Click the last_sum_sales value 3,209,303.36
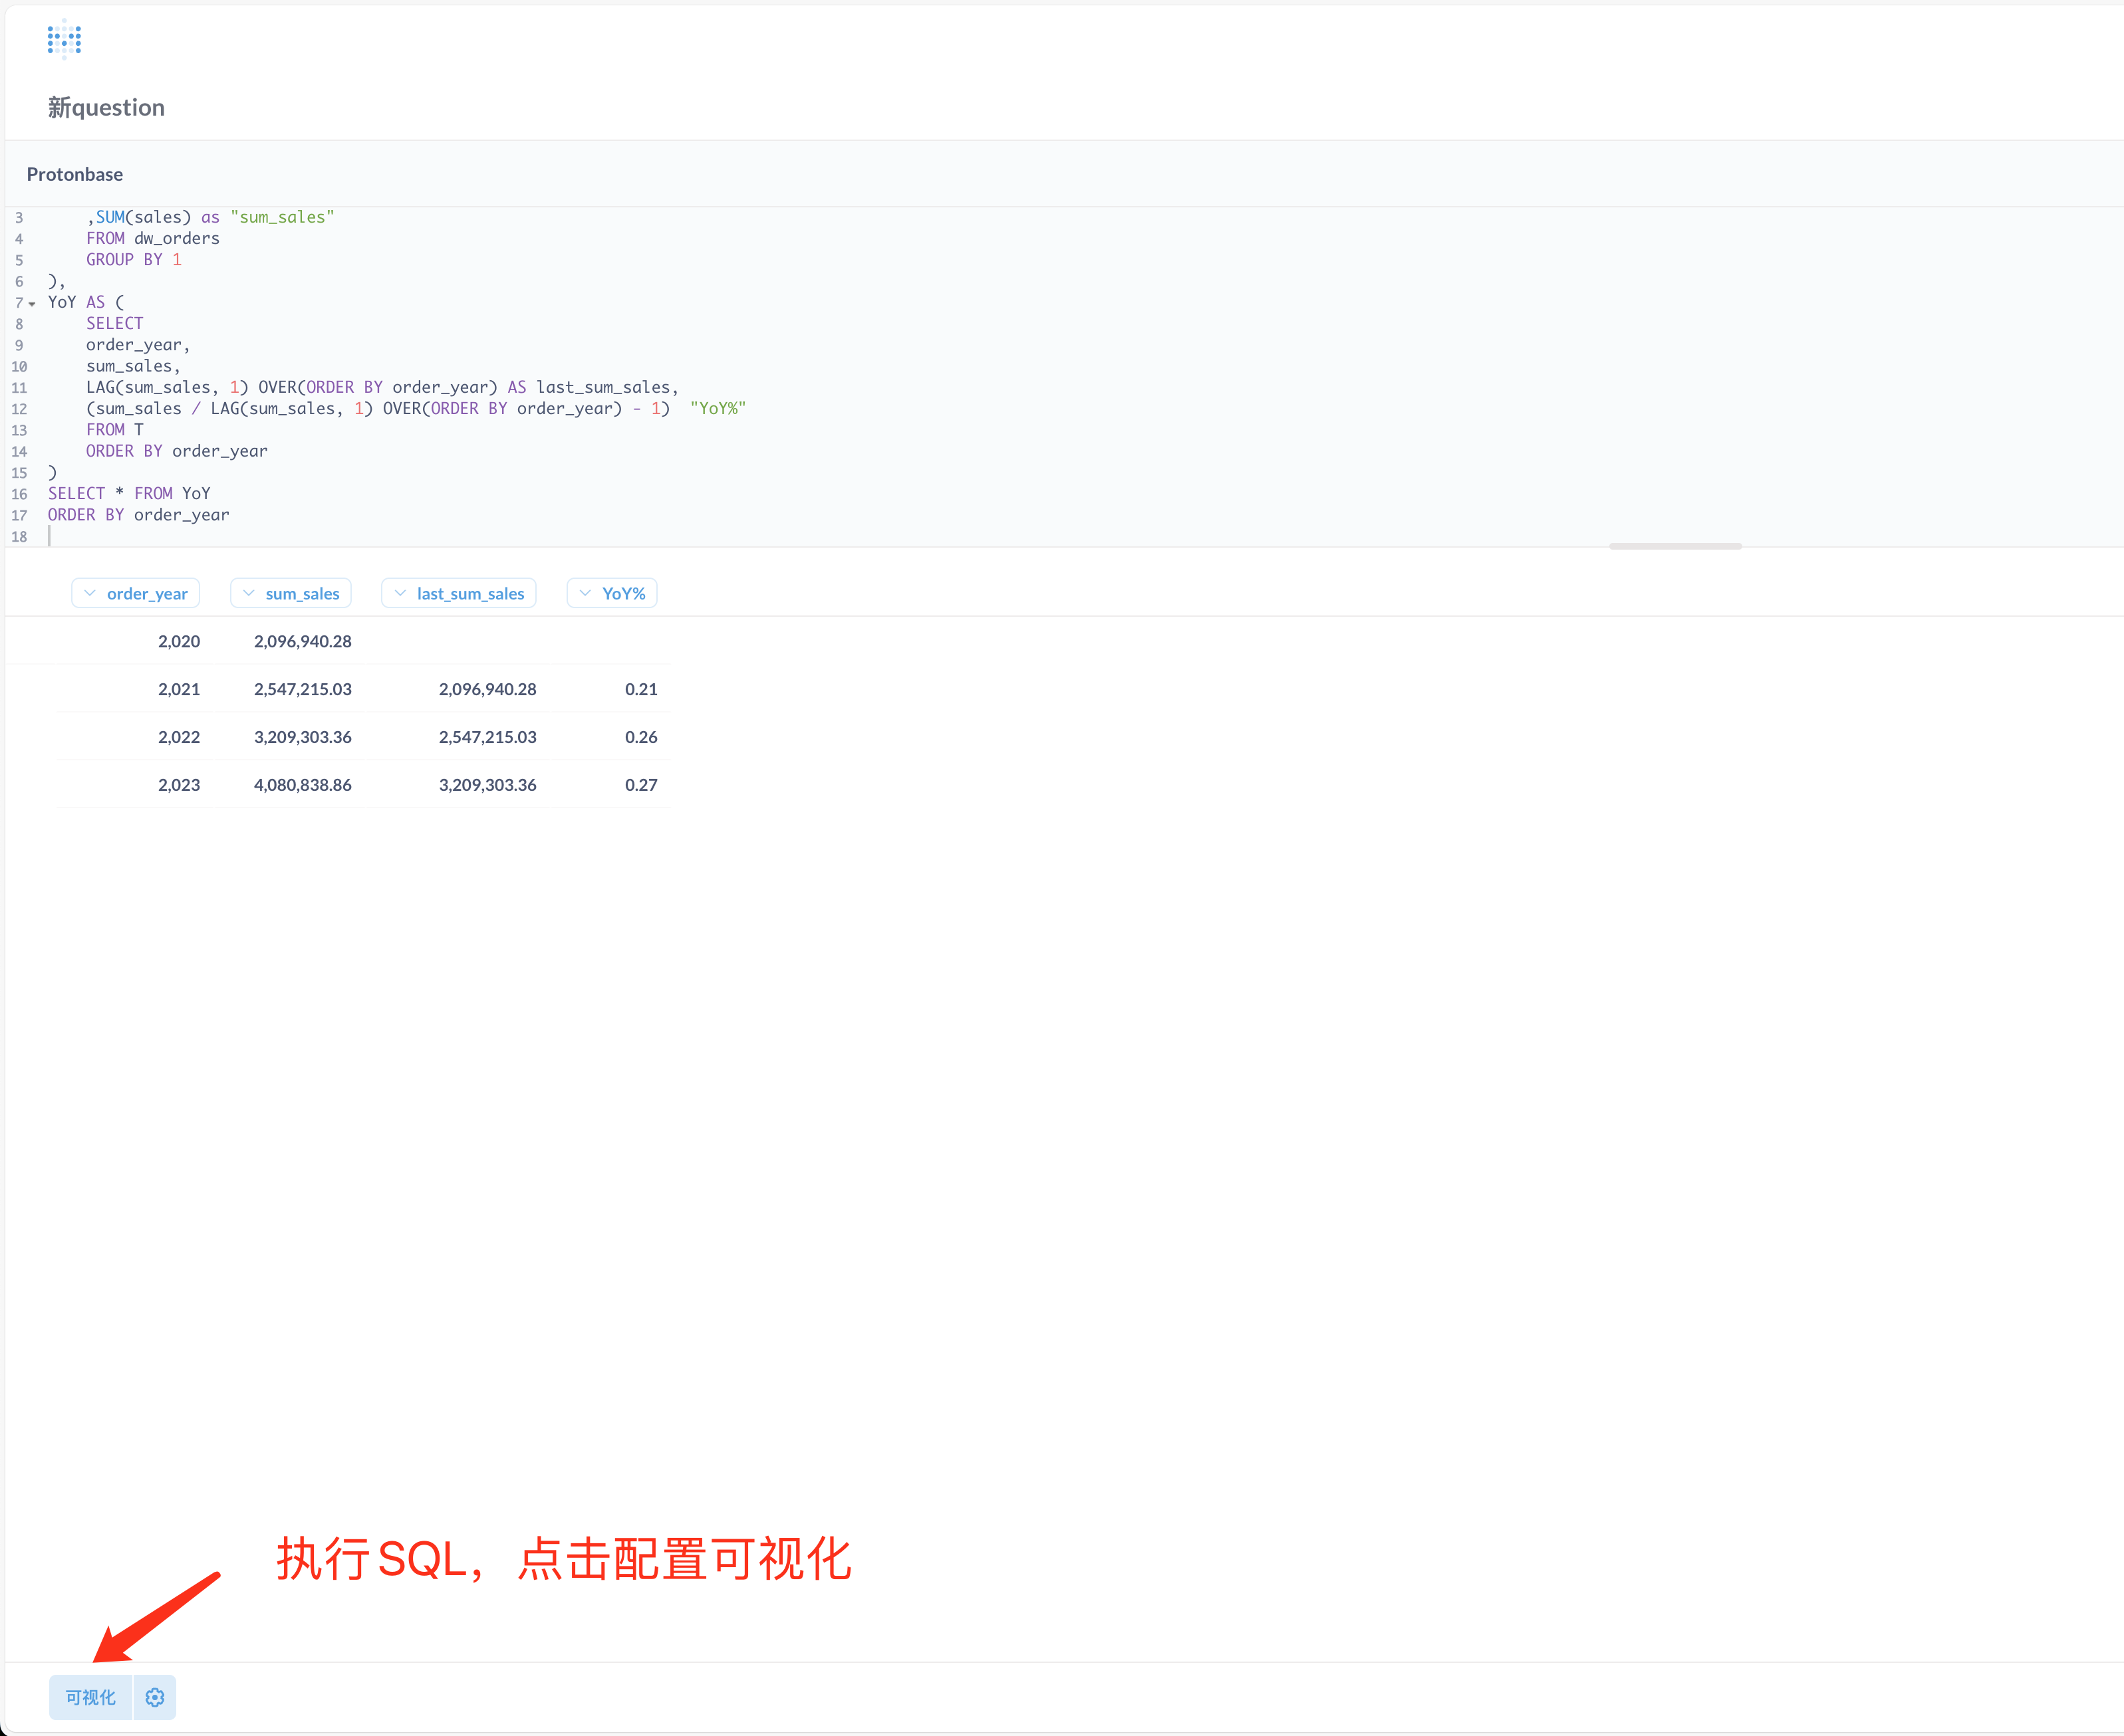This screenshot has width=2124, height=1736. click(488, 785)
